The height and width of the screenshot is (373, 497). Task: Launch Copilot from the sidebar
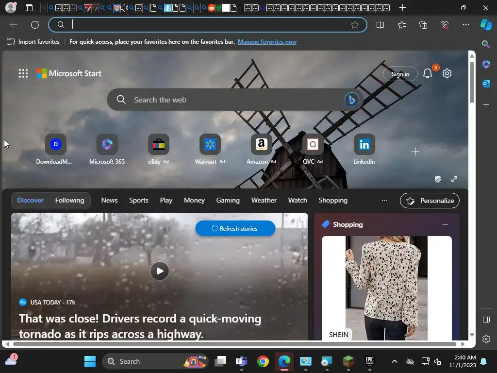(x=486, y=25)
